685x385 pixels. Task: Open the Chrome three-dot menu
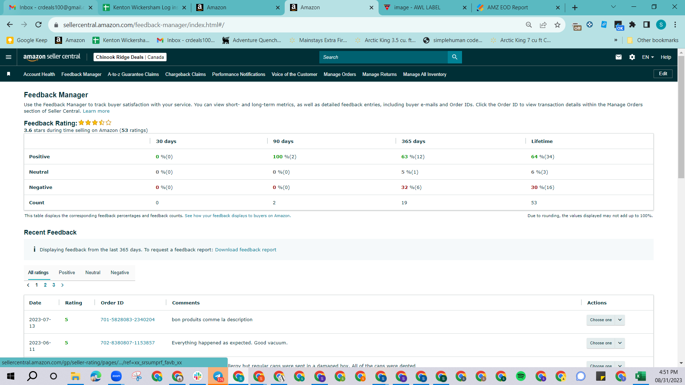click(675, 25)
